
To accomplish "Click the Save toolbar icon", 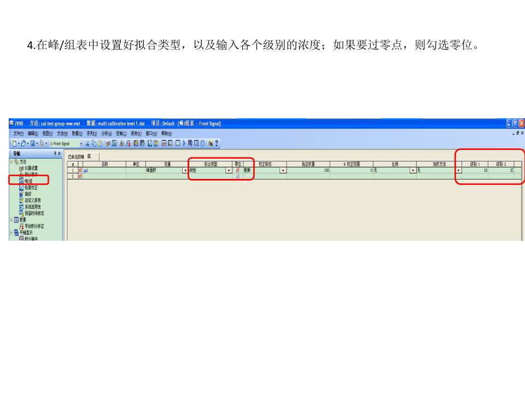I will coord(33,143).
